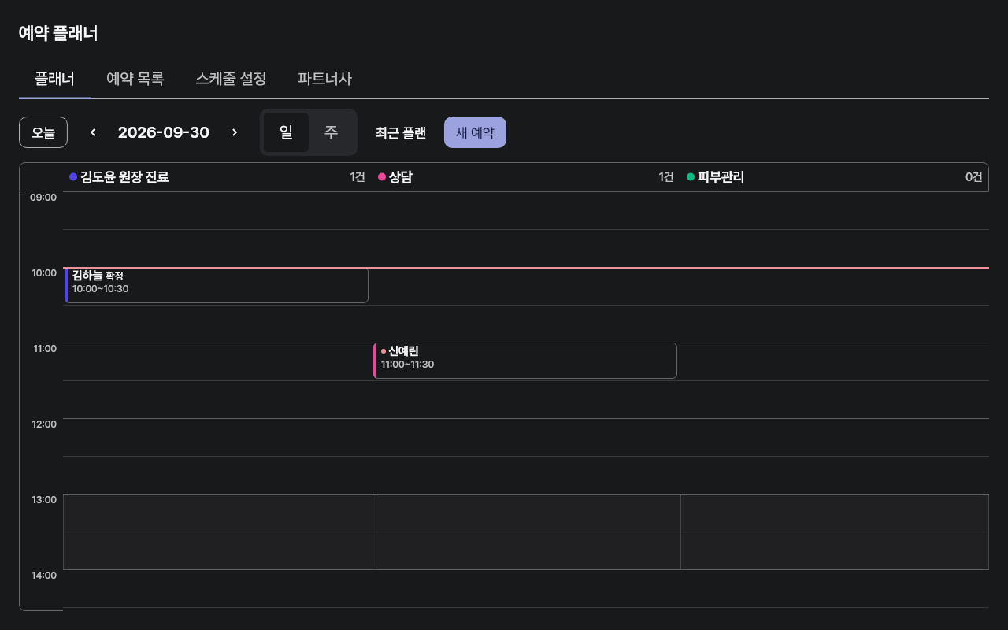Open 최근 플랜
This screenshot has width=1008, height=630.
[401, 132]
